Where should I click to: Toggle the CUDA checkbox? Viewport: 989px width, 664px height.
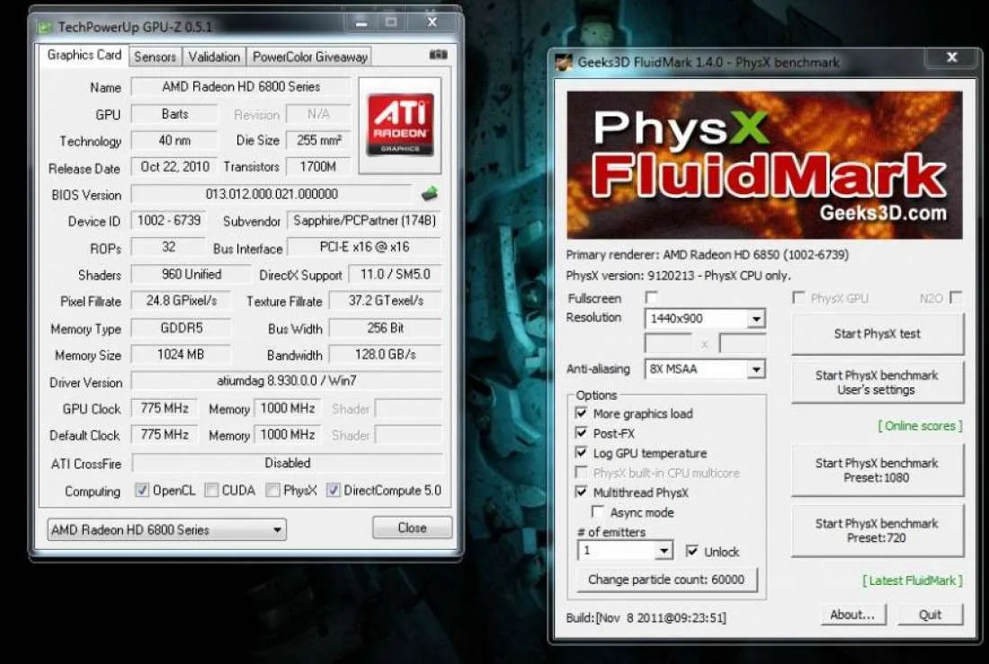click(x=212, y=490)
